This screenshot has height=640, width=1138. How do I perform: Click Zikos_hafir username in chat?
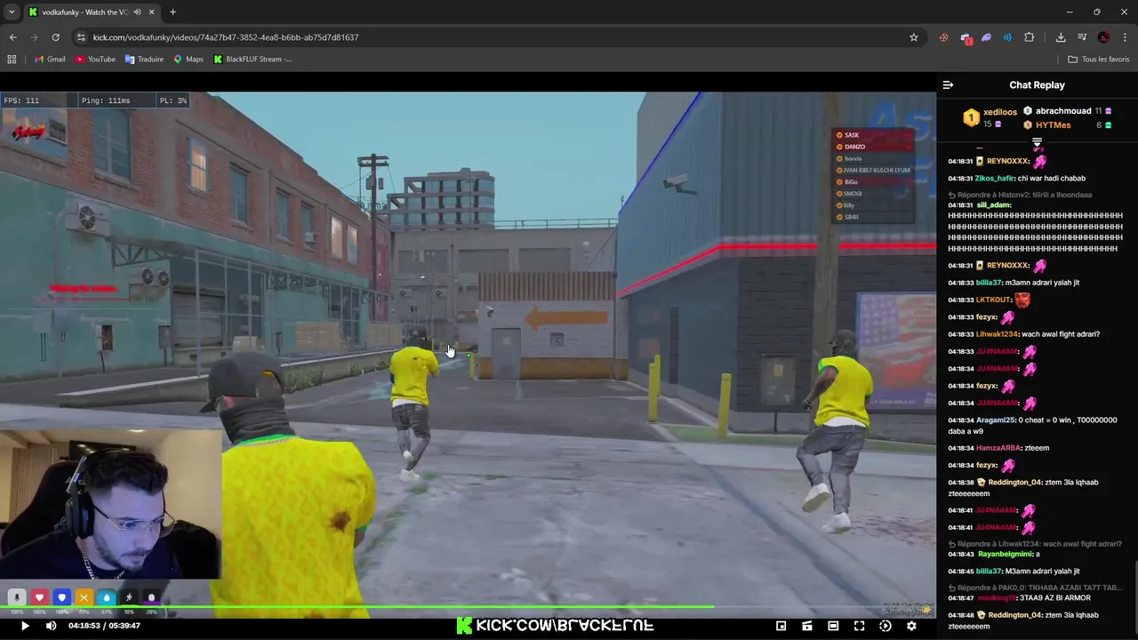(994, 179)
